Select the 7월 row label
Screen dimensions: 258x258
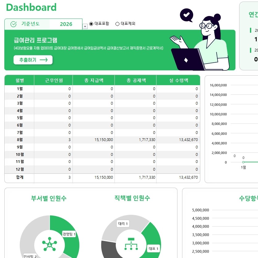point(20,132)
